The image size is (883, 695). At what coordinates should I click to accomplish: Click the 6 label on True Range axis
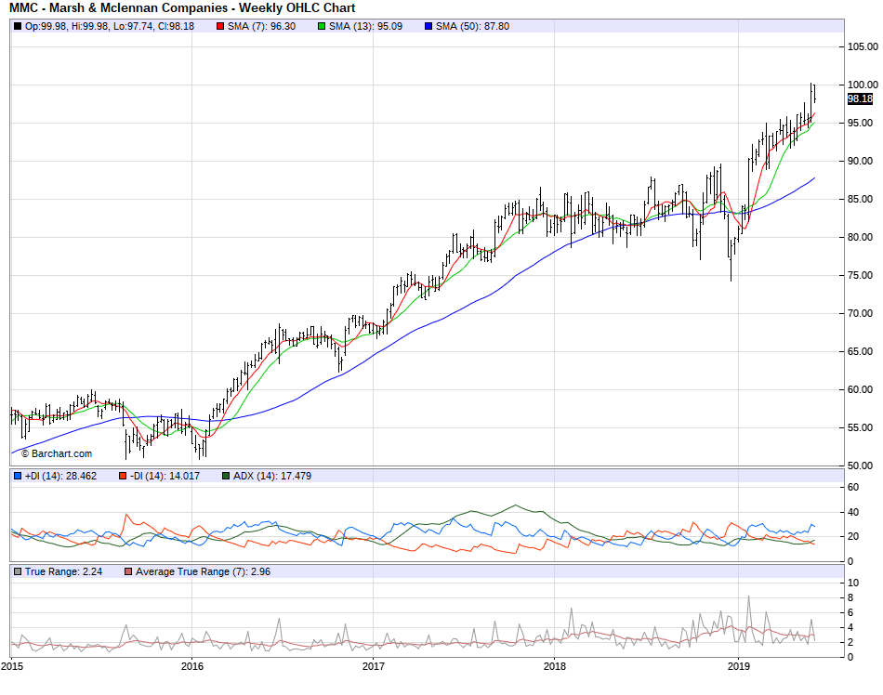[x=850, y=613]
